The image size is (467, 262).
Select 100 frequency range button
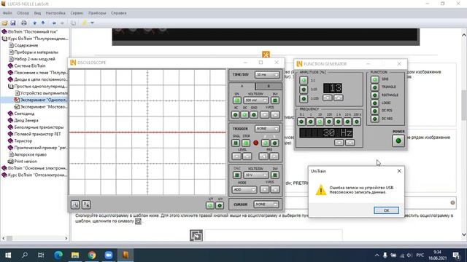pyautogui.click(x=329, y=122)
